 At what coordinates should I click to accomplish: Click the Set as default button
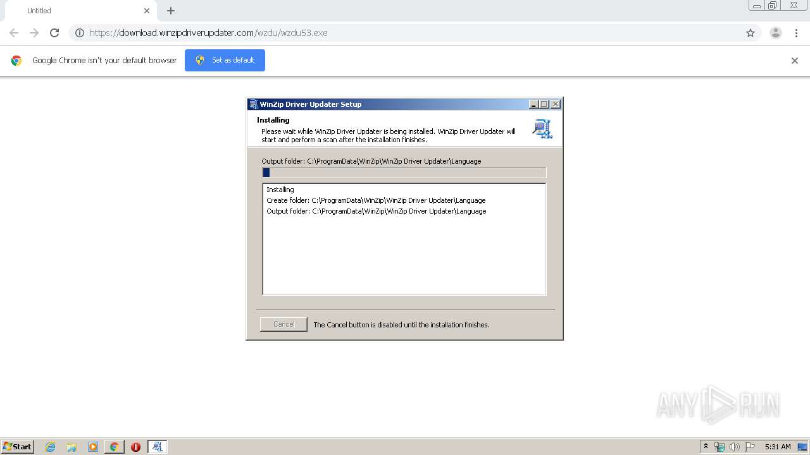click(x=225, y=60)
